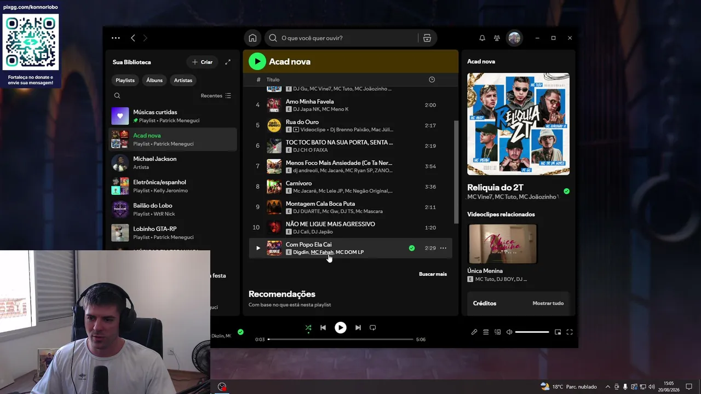This screenshot has width=701, height=394.
Task: Toggle repeat mode
Action: point(373,328)
